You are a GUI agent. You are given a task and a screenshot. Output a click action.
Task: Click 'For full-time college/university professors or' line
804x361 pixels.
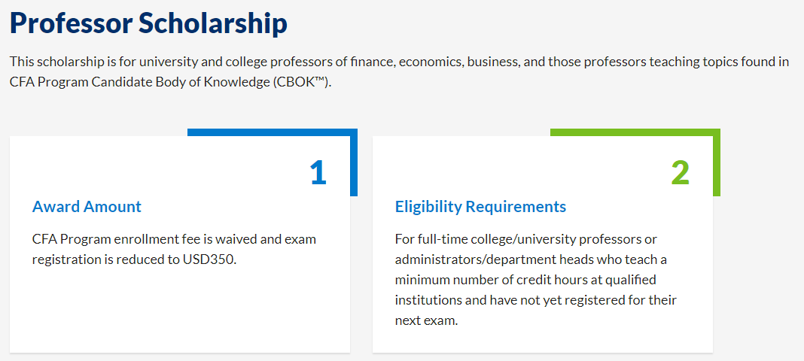(526, 239)
